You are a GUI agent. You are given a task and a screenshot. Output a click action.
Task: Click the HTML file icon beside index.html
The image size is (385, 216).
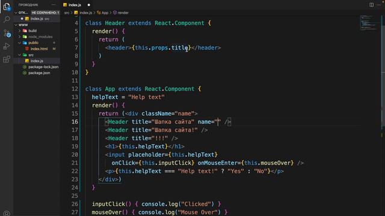(27, 49)
